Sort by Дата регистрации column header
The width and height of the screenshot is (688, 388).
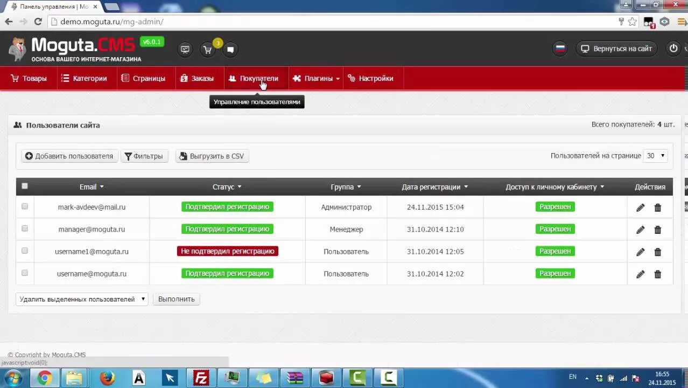[x=435, y=187]
